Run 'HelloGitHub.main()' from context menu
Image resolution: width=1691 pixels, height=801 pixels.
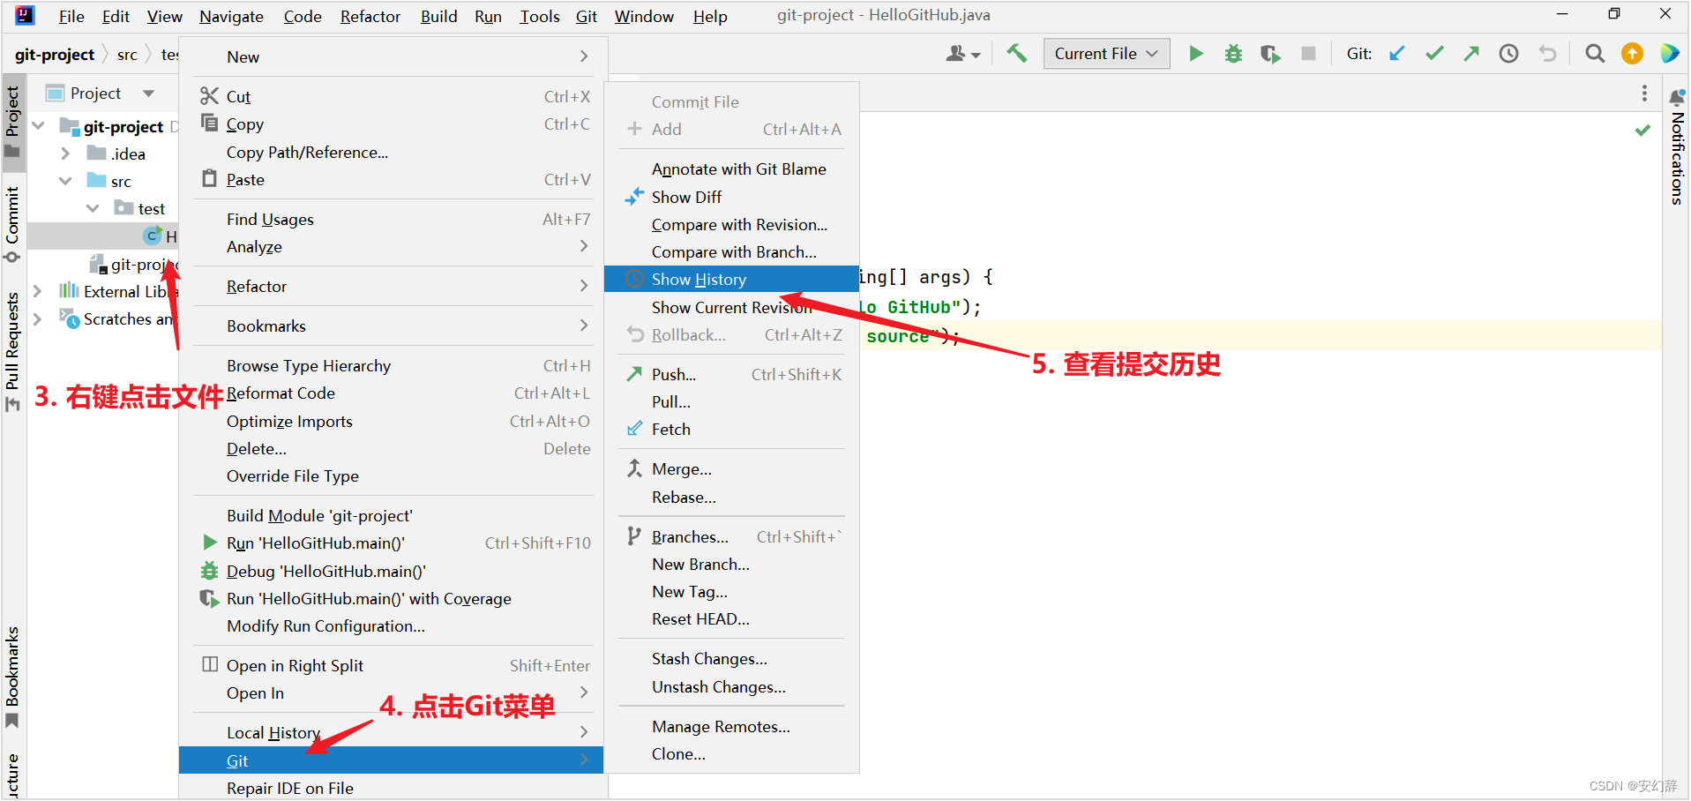pyautogui.click(x=393, y=543)
